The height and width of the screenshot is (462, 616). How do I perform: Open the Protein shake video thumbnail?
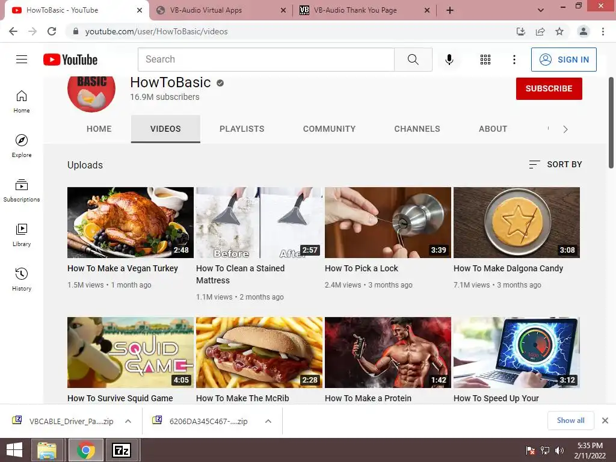pyautogui.click(x=388, y=353)
